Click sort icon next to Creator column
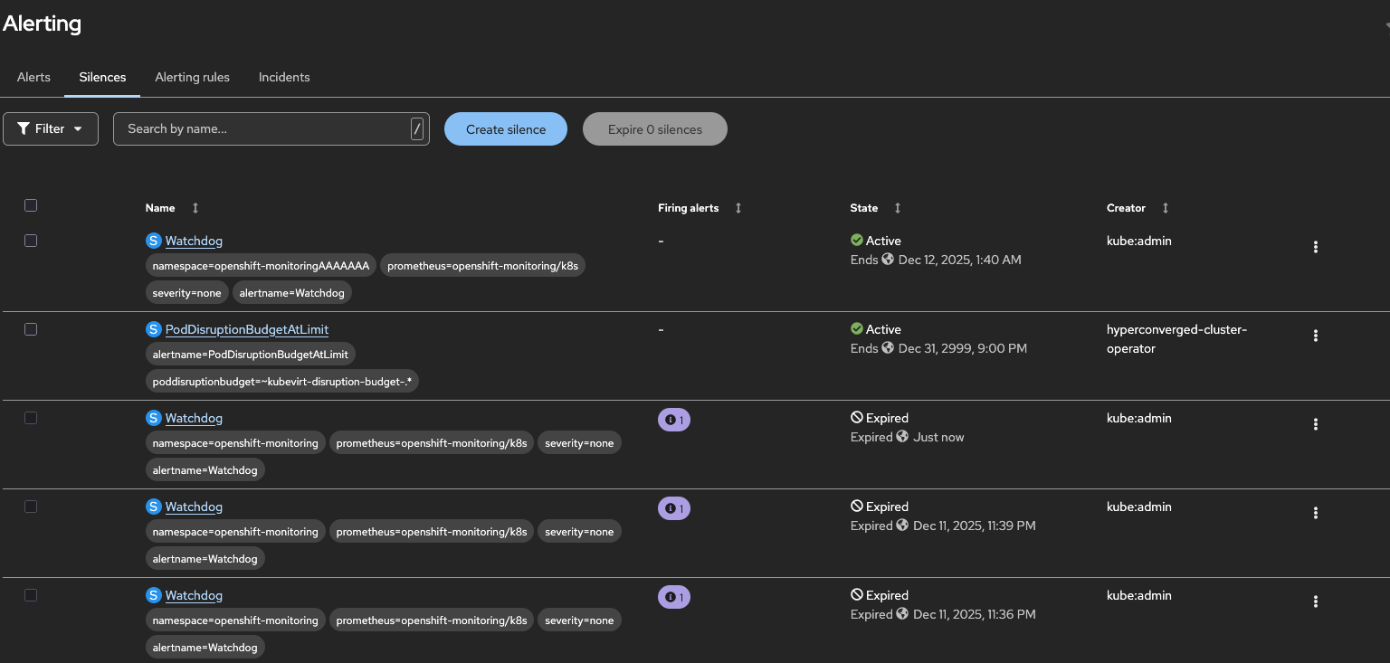This screenshot has height=663, width=1390. [x=1166, y=208]
